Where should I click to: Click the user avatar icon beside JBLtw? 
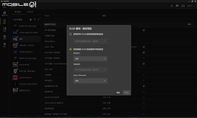(x=183, y=6)
